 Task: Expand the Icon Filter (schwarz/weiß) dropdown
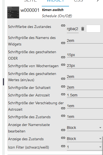pyautogui.click(x=84, y=147)
